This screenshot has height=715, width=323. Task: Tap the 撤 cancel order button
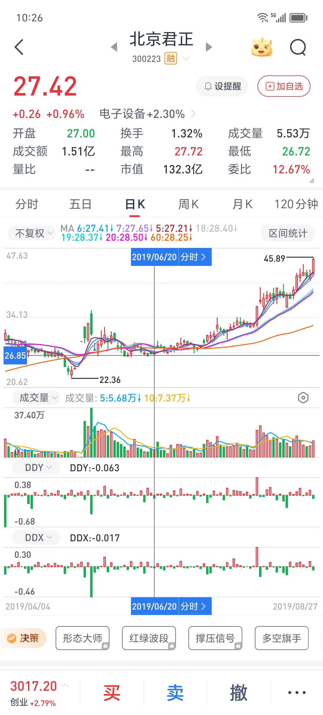(x=239, y=693)
